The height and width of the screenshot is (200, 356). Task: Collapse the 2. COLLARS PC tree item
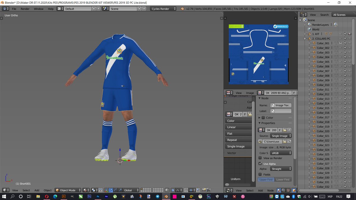coord(305,39)
